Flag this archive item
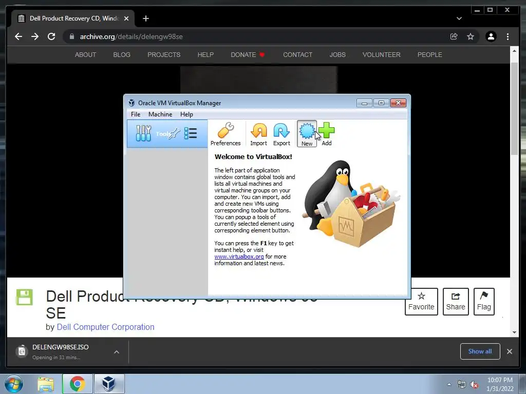This screenshot has width=526, height=394. [x=484, y=302]
